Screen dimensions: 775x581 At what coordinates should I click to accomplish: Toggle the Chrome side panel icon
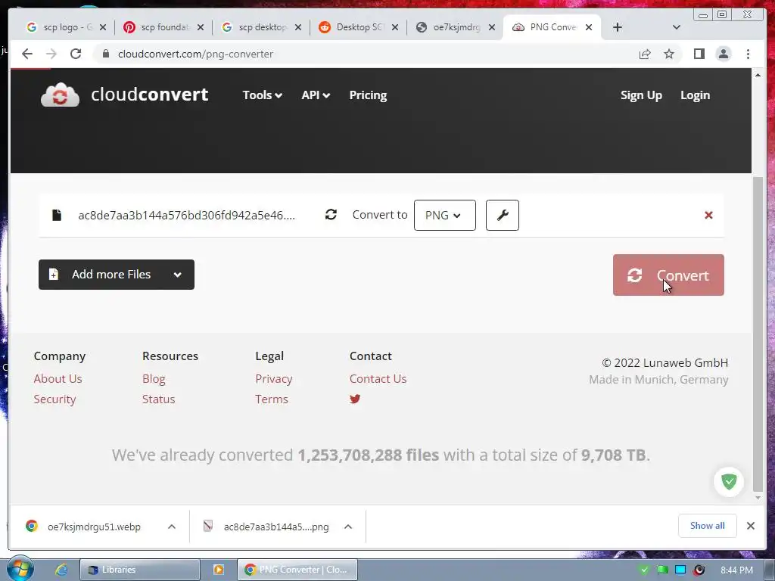tap(699, 54)
